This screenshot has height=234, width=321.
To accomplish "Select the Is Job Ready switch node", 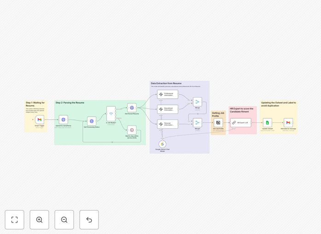I will 111,114.
